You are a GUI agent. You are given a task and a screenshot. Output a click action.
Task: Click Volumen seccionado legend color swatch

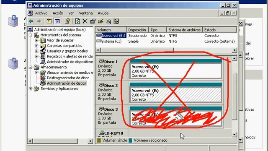131,141
